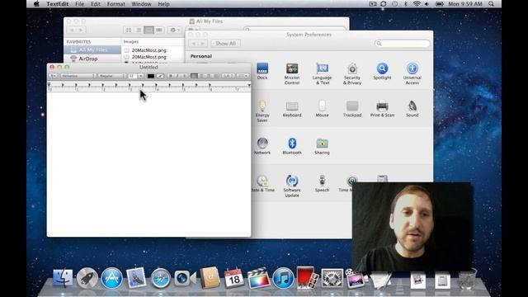Click the black text color swatch

coord(151,76)
